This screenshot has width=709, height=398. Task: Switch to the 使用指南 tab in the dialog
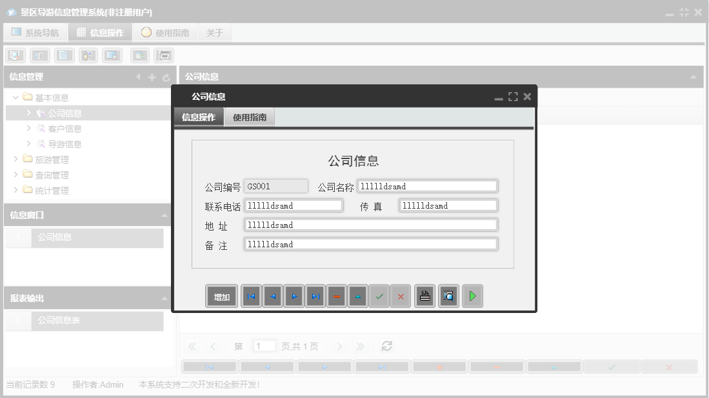250,117
